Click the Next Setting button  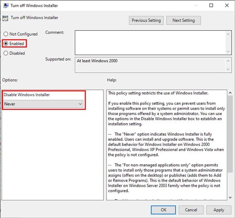coord(183,21)
